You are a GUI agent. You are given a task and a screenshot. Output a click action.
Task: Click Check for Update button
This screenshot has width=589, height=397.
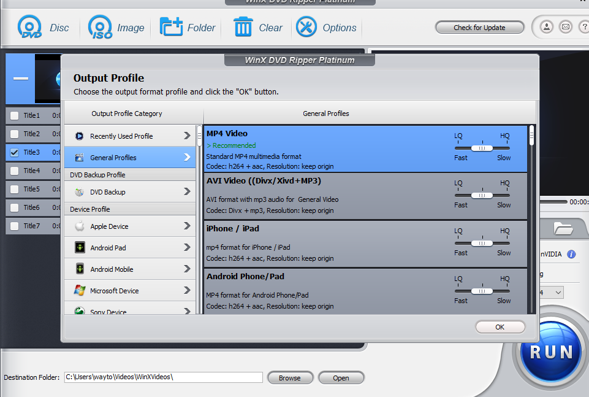479,28
